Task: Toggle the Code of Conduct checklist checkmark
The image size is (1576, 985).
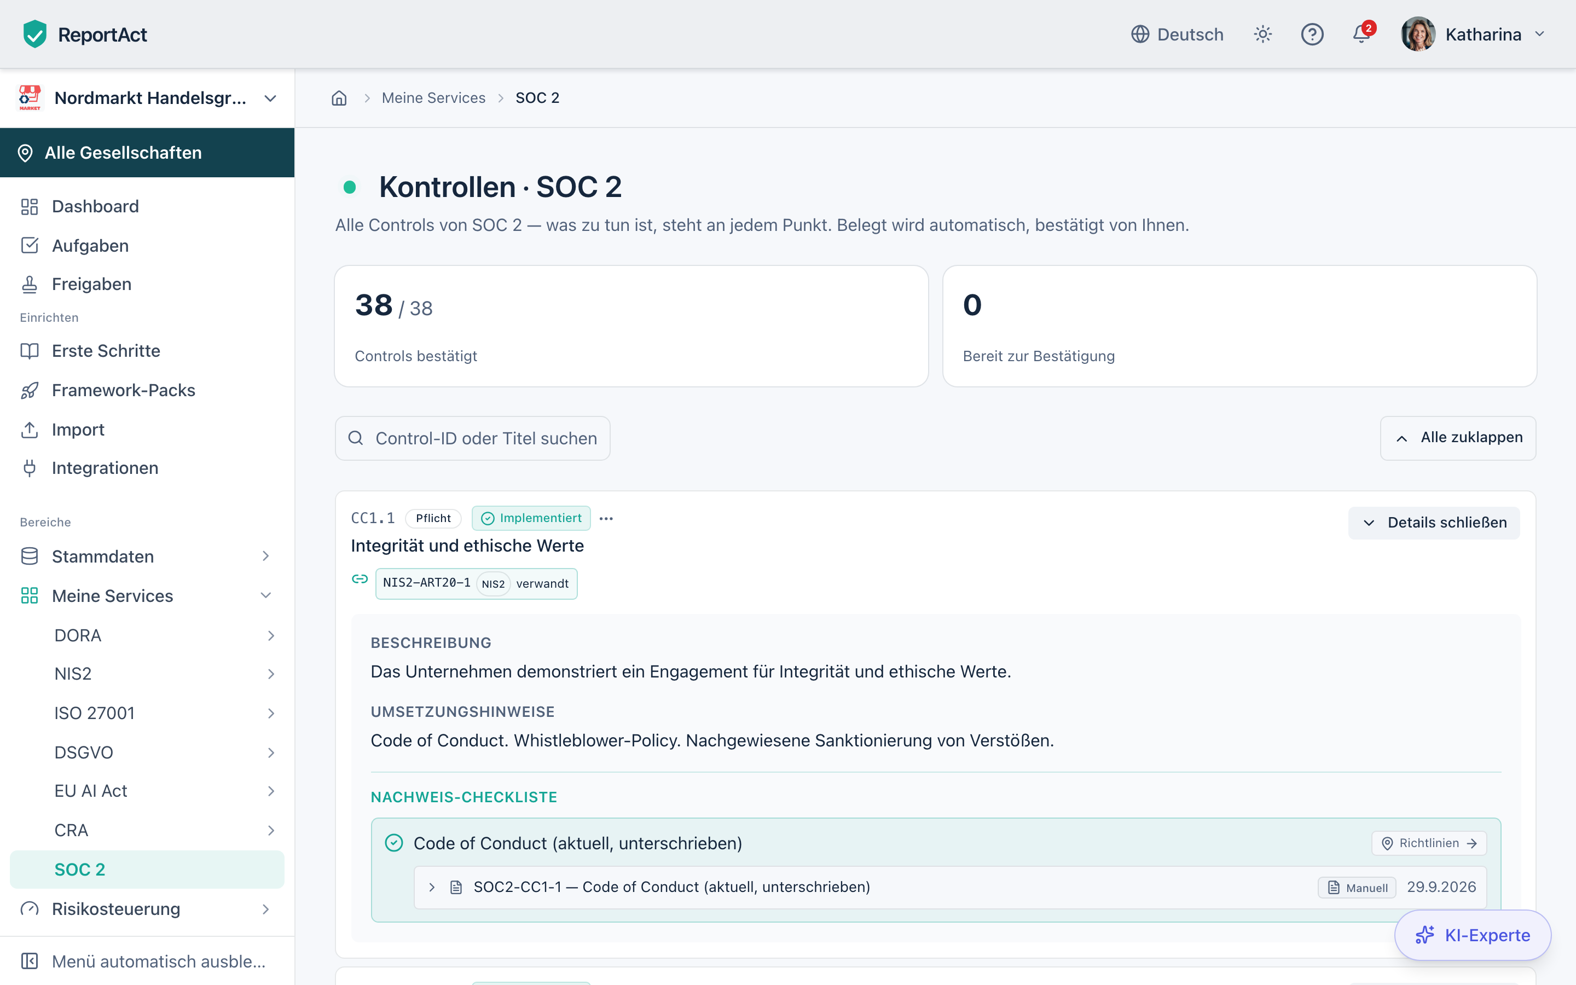Action: pos(394,843)
